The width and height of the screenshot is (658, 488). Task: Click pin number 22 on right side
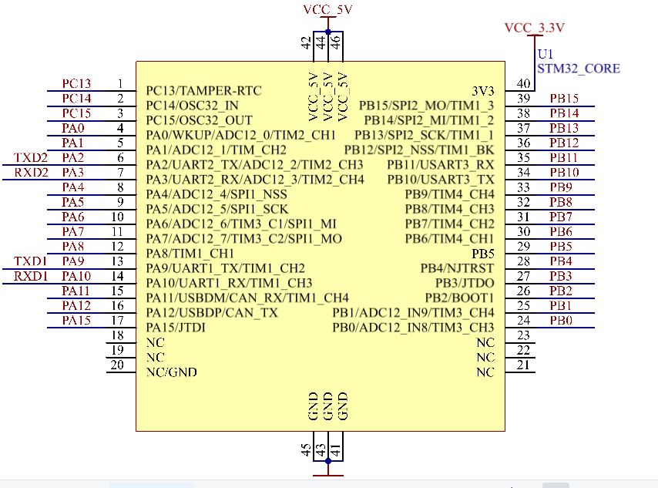(x=523, y=350)
